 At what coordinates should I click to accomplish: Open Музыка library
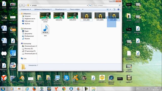pyautogui.click(x=27, y=39)
